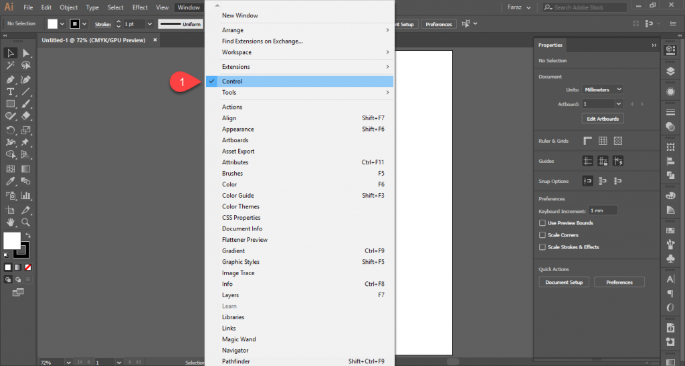Select the Shape Builder tool
The height and width of the screenshot is (366, 685).
click(x=11, y=155)
